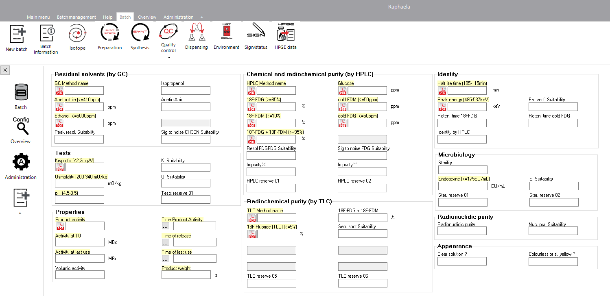Open PDF for Glucose
The height and width of the screenshot is (296, 610).
(343, 90)
